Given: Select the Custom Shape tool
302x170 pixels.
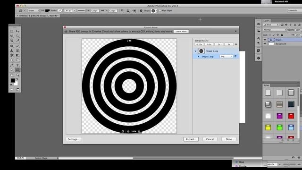Looking at the screenshot, I should [17, 70].
